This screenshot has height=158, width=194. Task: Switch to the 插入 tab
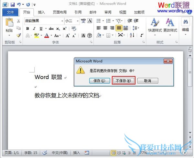41,12
